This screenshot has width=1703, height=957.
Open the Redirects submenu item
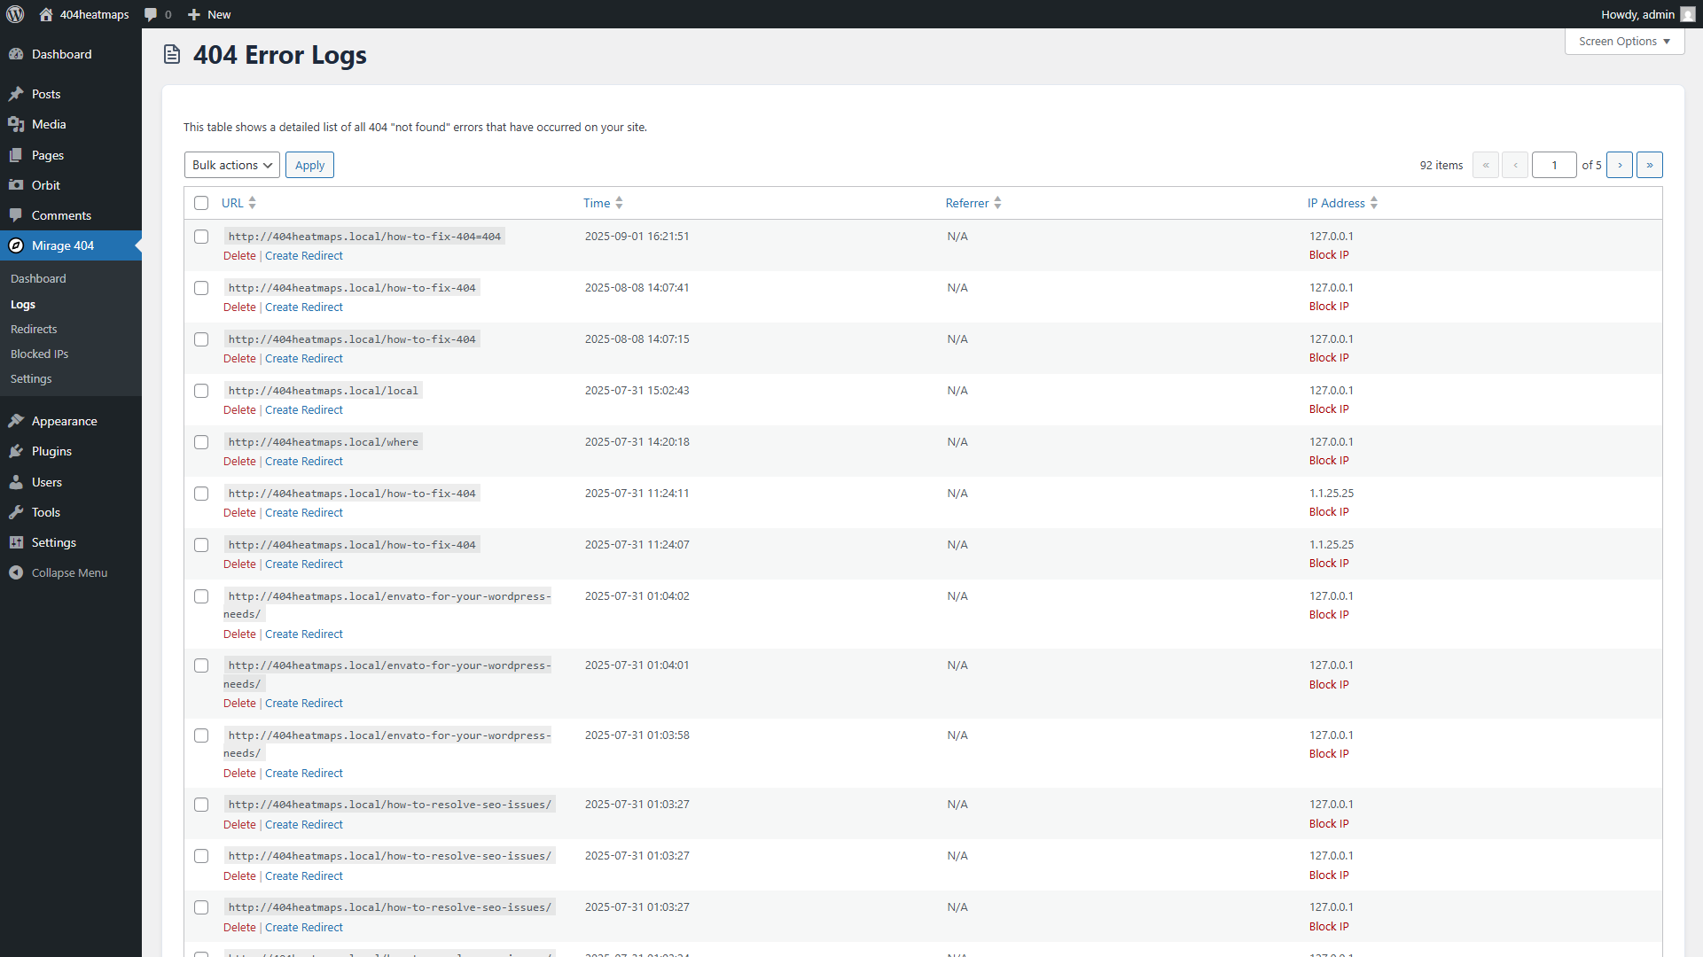click(34, 329)
